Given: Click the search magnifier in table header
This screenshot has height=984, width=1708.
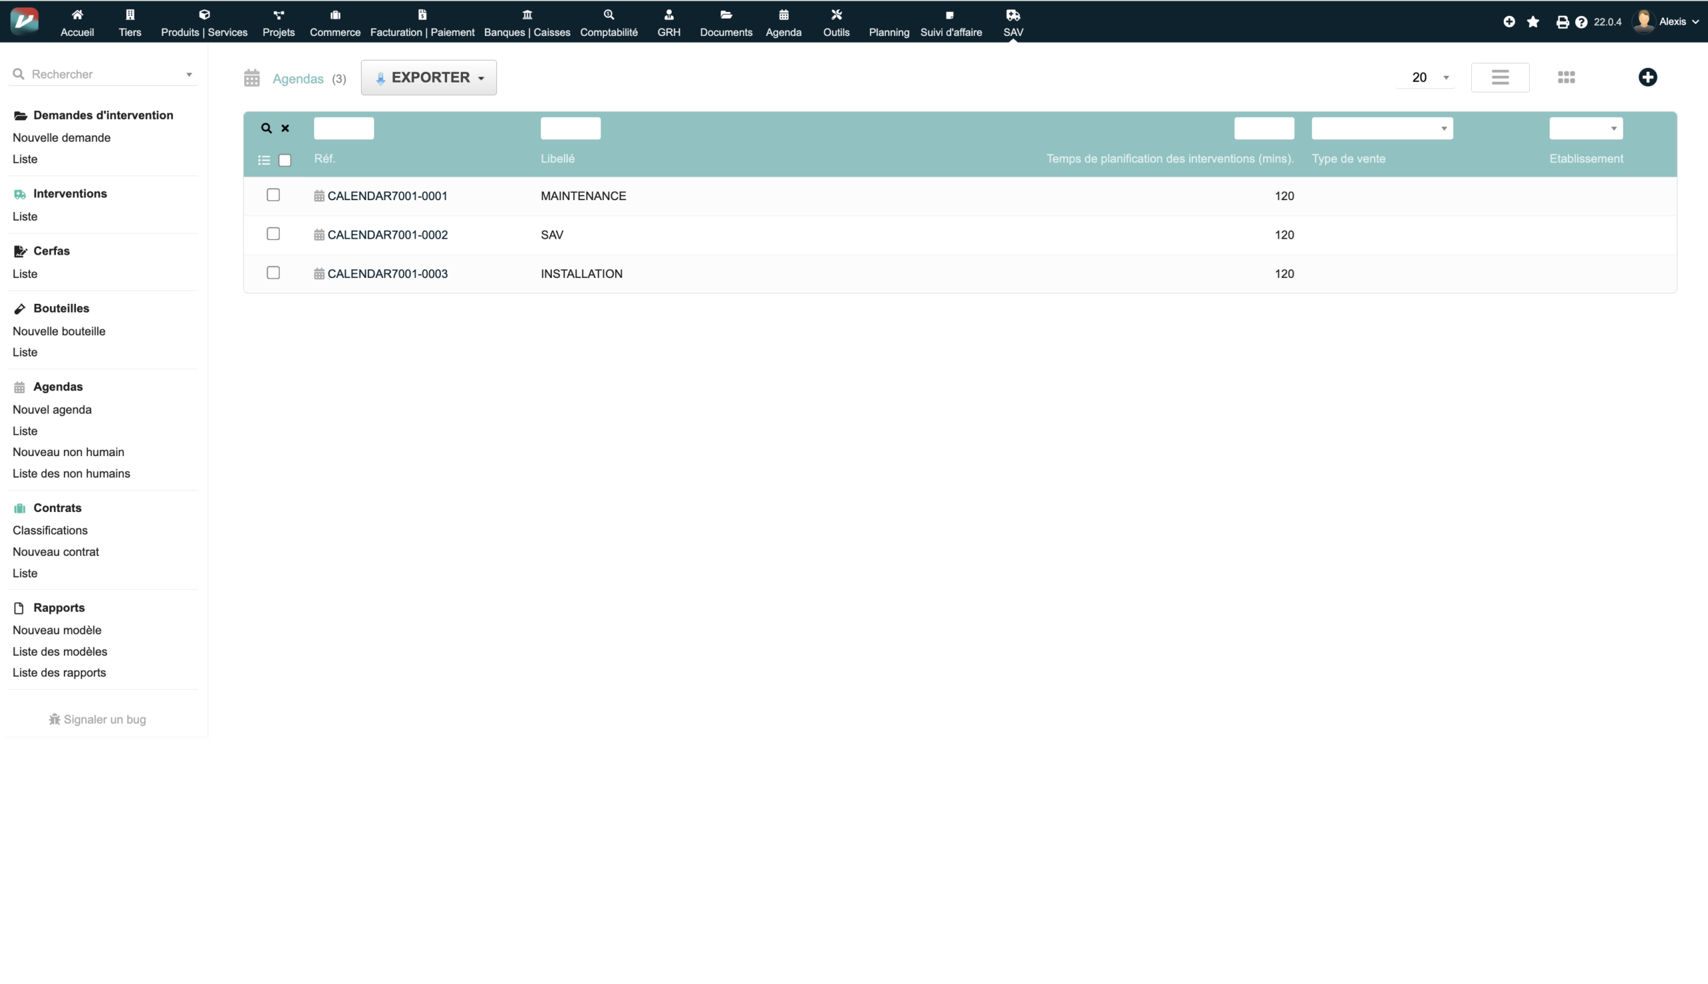Looking at the screenshot, I should click(x=266, y=129).
